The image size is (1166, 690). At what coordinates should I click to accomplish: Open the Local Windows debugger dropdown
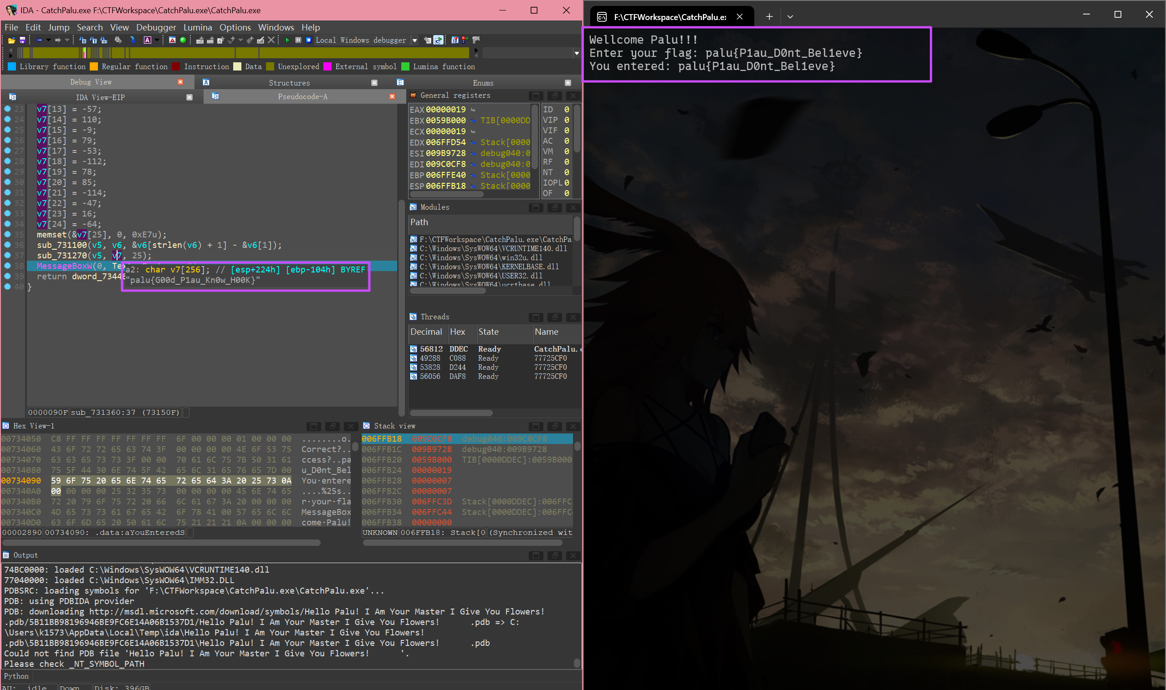414,40
